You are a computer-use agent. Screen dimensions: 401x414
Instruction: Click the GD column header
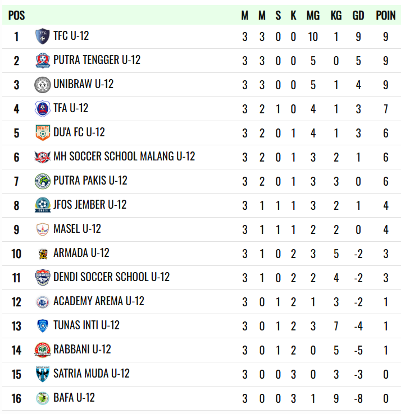(x=358, y=16)
